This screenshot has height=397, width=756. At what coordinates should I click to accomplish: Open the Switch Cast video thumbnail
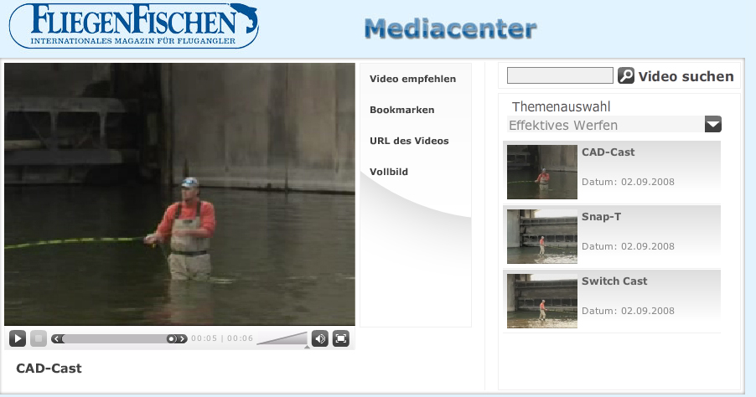click(x=542, y=302)
